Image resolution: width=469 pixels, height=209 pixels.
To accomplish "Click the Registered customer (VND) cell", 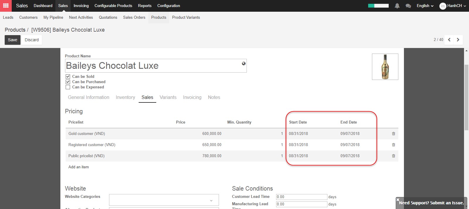I will click(x=92, y=145).
